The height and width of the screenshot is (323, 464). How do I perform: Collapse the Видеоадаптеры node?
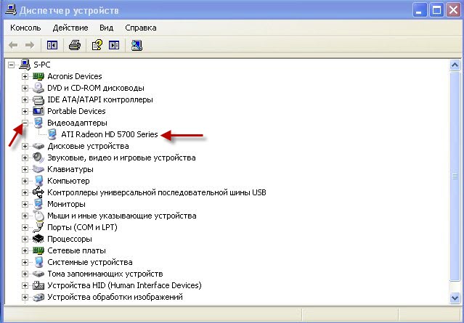(x=25, y=123)
